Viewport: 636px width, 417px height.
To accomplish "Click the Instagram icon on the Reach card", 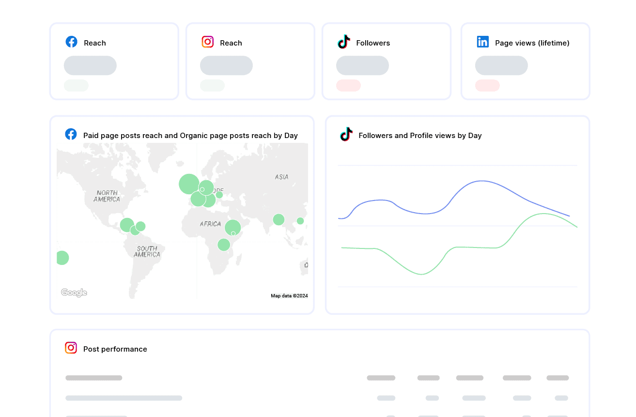I will coord(208,42).
